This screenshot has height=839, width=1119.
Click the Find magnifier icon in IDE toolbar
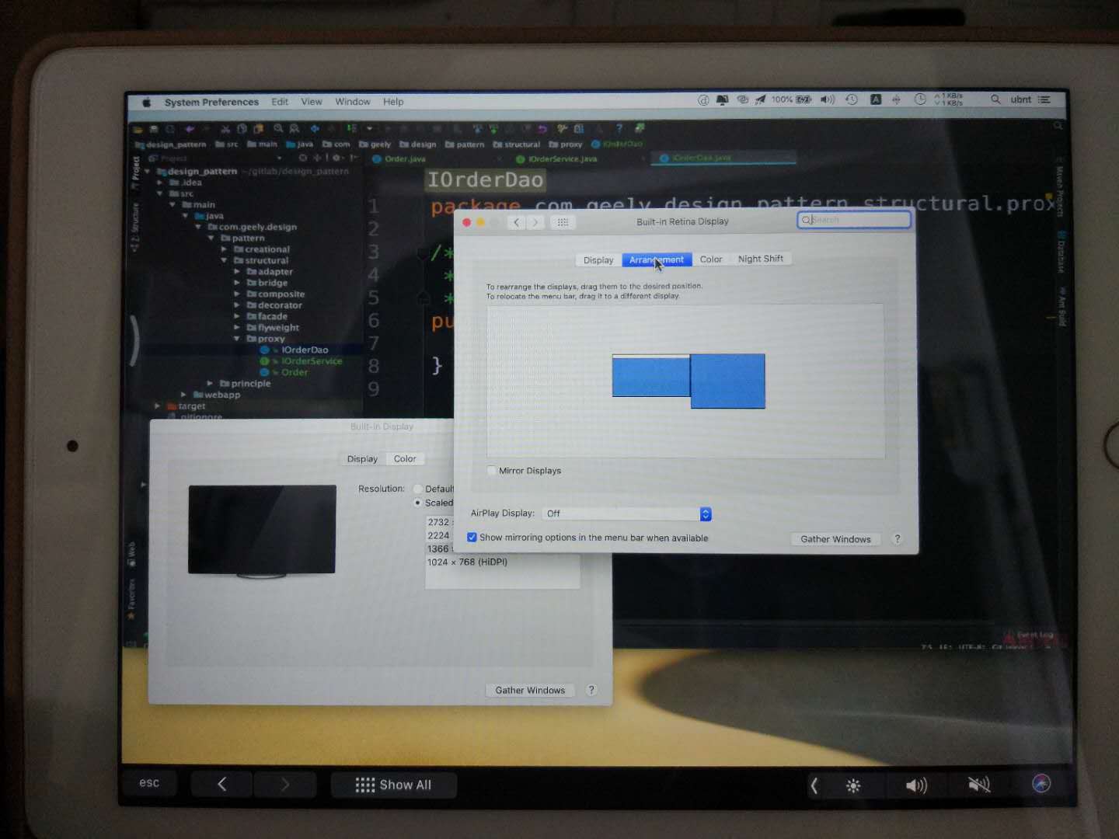(278, 129)
